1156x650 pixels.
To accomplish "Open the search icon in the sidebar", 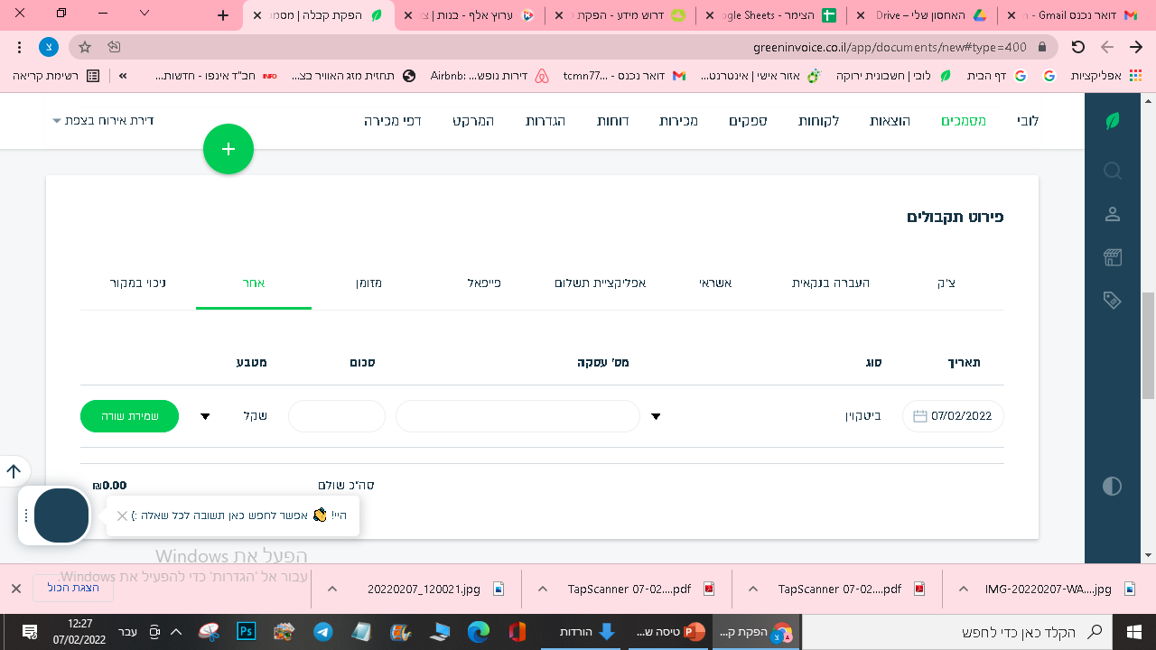I will (x=1113, y=171).
